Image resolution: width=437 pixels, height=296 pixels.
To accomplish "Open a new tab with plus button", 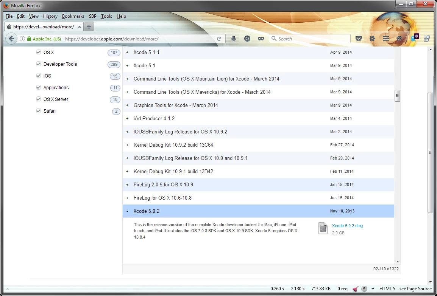I will point(89,27).
